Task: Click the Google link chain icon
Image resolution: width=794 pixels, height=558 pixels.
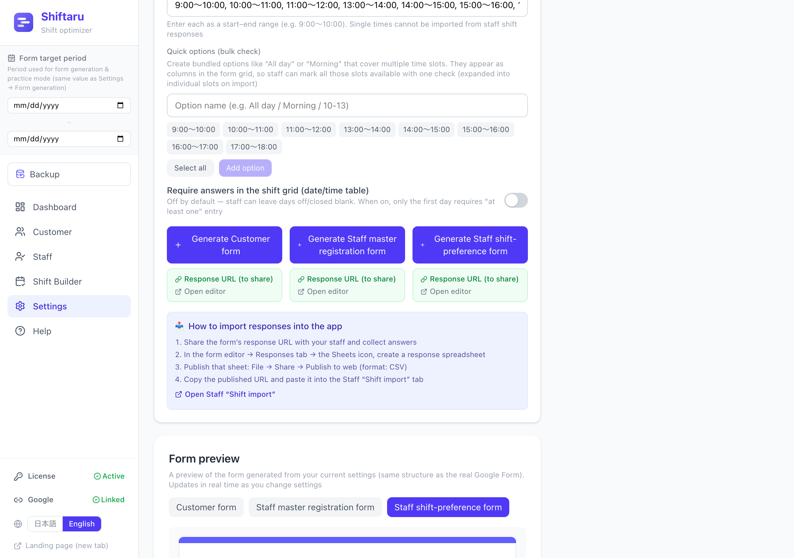Action: click(x=18, y=500)
